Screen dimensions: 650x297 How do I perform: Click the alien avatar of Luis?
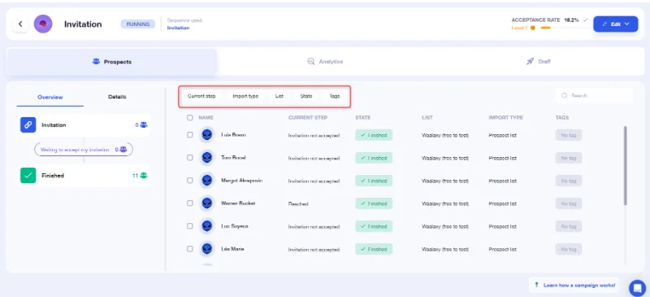(207, 135)
